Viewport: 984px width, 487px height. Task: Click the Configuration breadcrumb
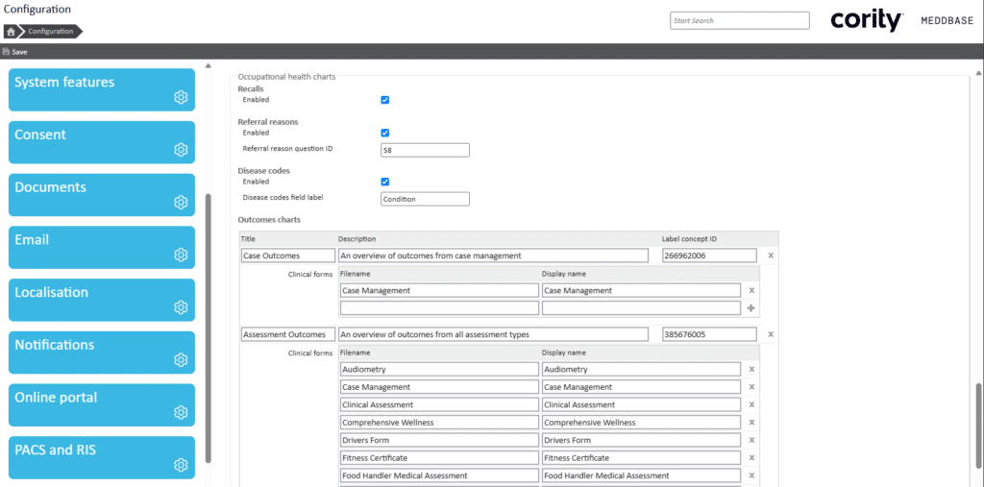click(x=50, y=32)
